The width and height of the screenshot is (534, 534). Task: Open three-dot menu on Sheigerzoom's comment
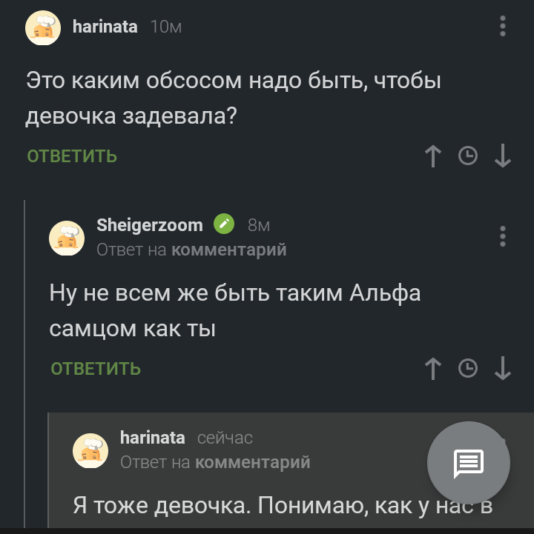[x=503, y=236]
